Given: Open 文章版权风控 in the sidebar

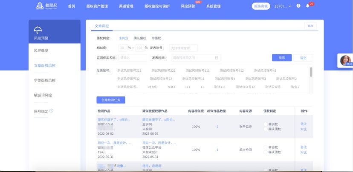Looking at the screenshot, I should 45,65.
